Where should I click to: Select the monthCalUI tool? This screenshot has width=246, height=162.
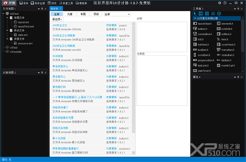226,65
